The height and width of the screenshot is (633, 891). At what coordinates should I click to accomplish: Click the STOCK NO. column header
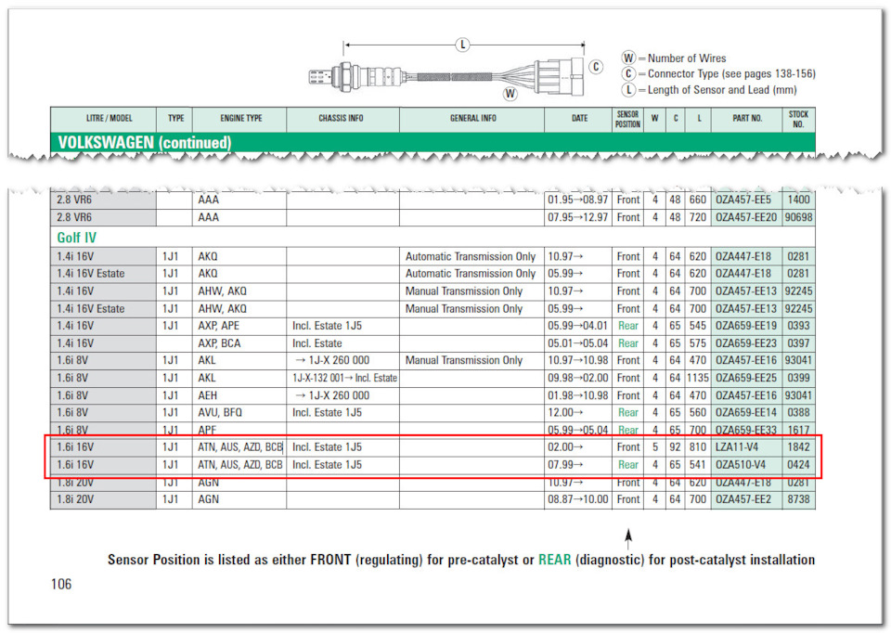coord(798,120)
